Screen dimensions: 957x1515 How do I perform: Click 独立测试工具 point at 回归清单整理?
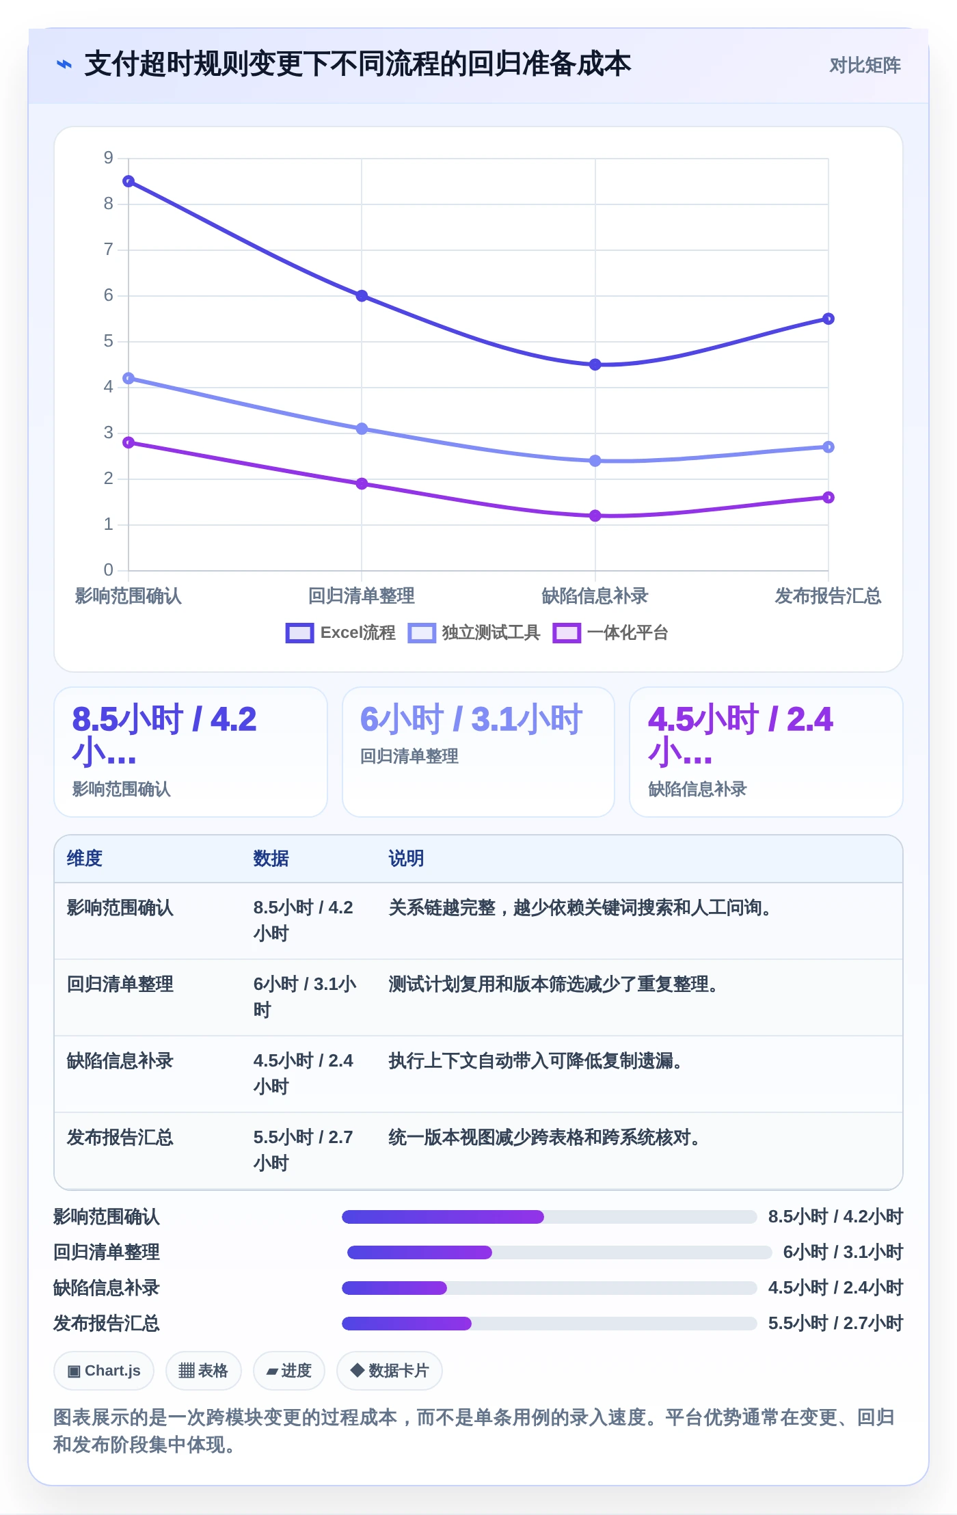(362, 429)
